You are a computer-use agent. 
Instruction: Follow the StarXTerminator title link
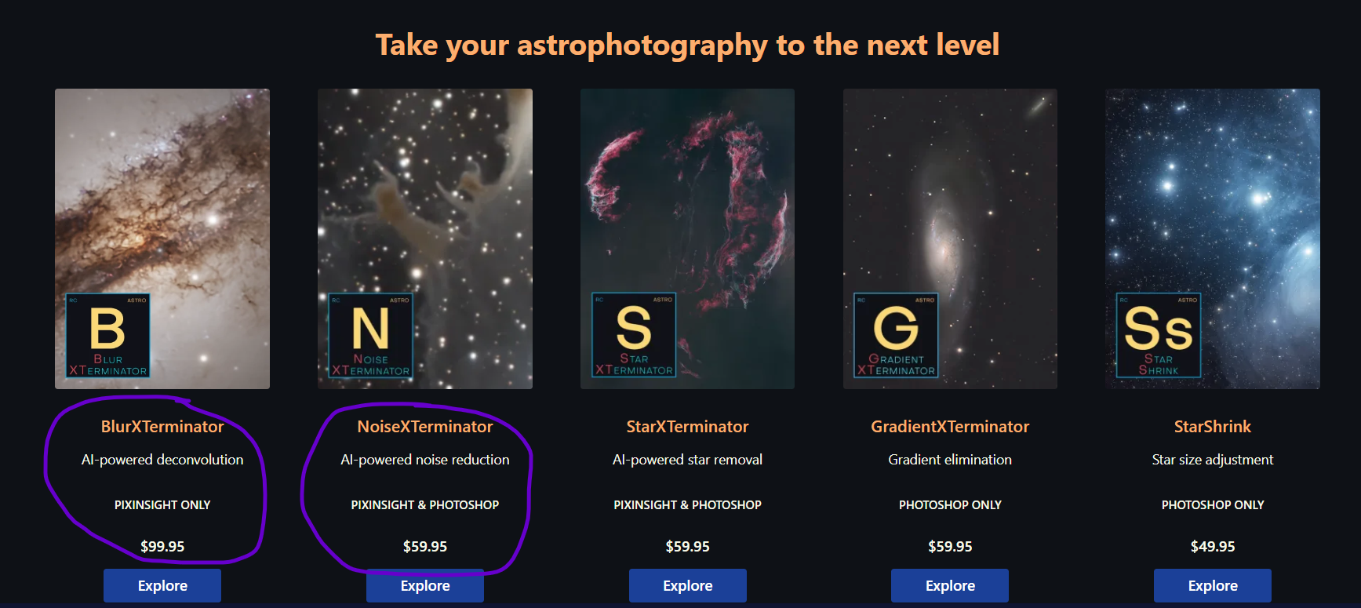pos(688,427)
